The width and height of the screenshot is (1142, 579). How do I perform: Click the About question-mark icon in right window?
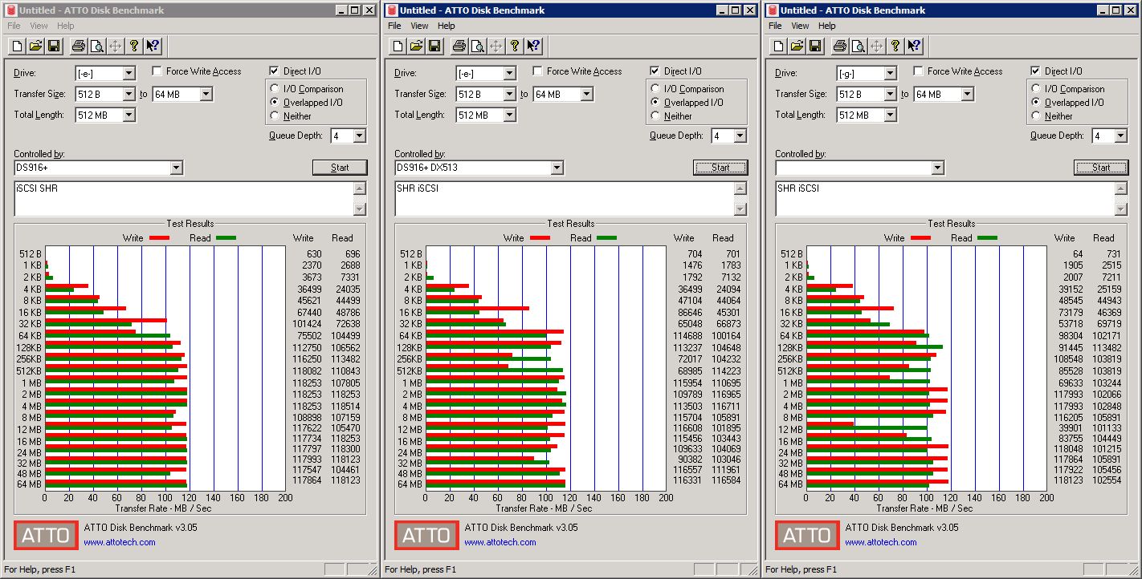(895, 46)
